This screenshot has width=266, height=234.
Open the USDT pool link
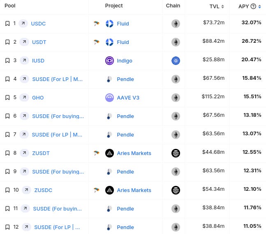click(x=39, y=42)
